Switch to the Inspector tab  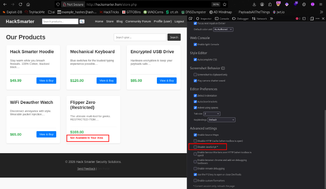[204, 18]
